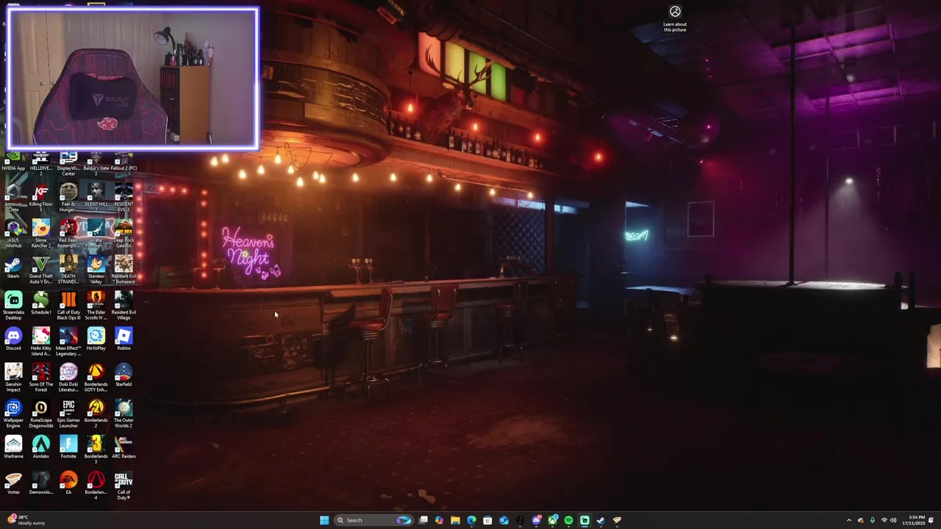Select the Aimlabs desktop icon

click(x=41, y=447)
